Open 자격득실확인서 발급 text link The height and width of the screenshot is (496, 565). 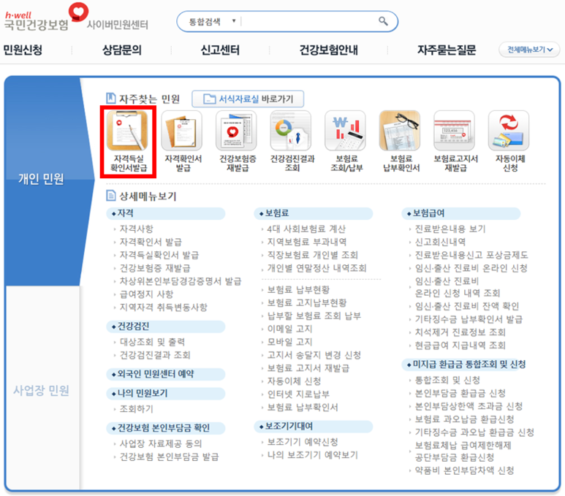click(159, 255)
